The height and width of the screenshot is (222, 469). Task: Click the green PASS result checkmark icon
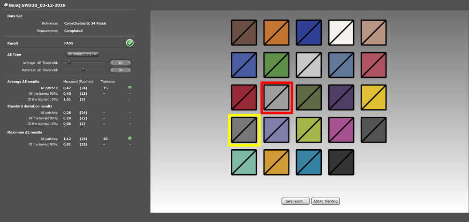130,43
